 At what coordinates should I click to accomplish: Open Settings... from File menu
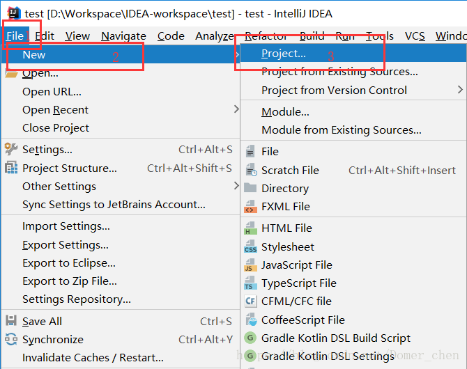[121, 150]
